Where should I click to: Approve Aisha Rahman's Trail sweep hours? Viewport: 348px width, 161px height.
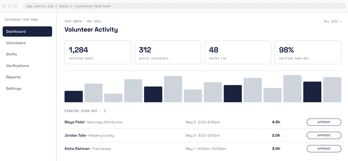tap(324, 149)
